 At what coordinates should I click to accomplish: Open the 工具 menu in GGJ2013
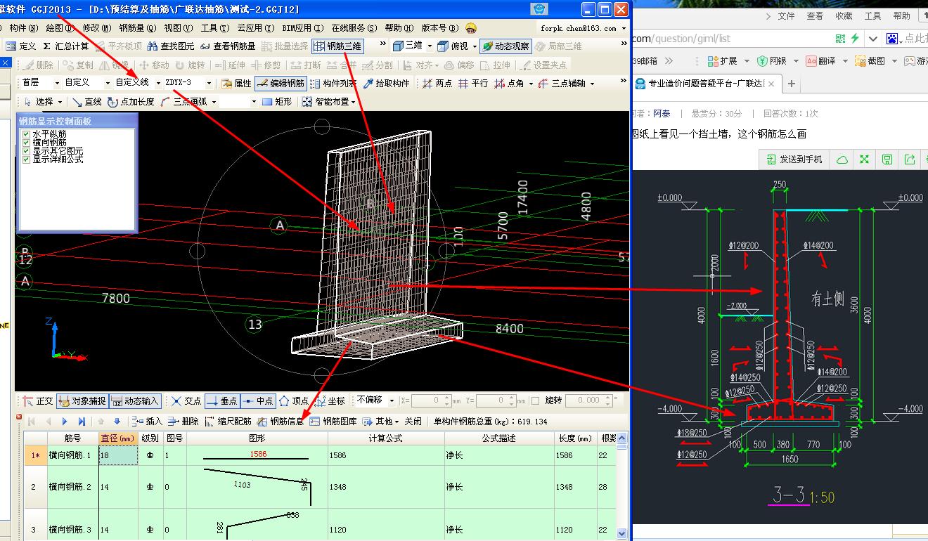click(214, 28)
